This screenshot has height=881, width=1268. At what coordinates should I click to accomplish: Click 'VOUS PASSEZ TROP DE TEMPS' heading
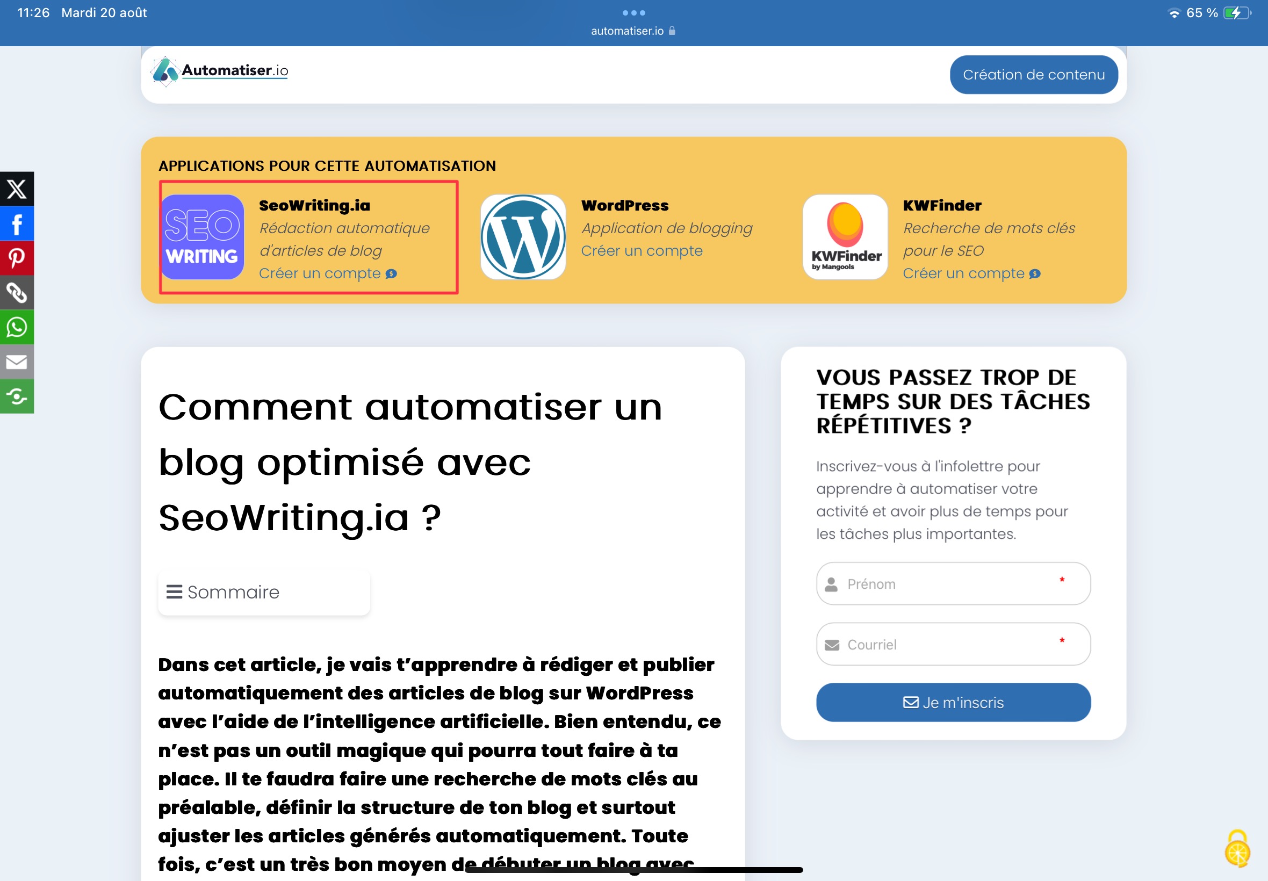pos(953,401)
